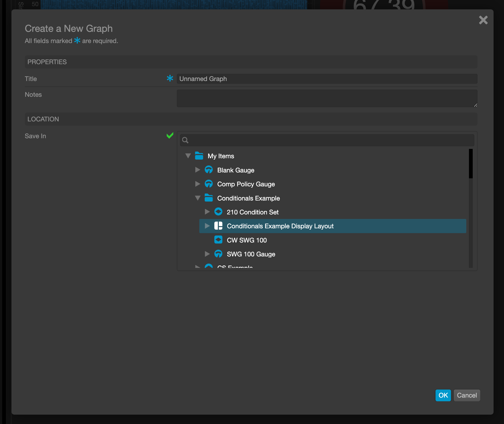Click the My Items folder icon
This screenshot has height=424, width=504.
(x=199, y=156)
